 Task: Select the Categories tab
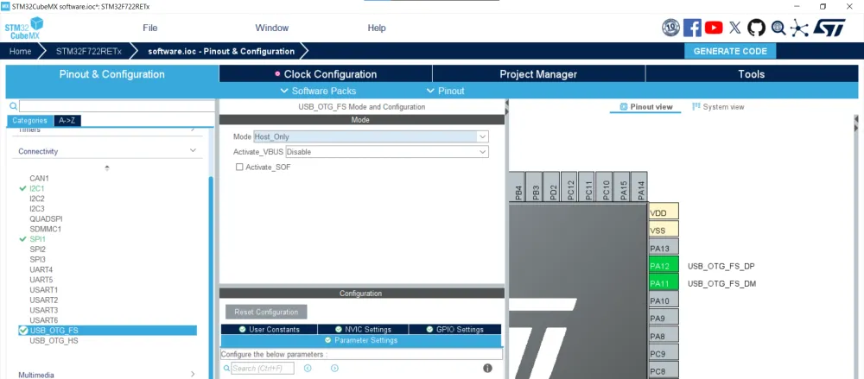29,121
